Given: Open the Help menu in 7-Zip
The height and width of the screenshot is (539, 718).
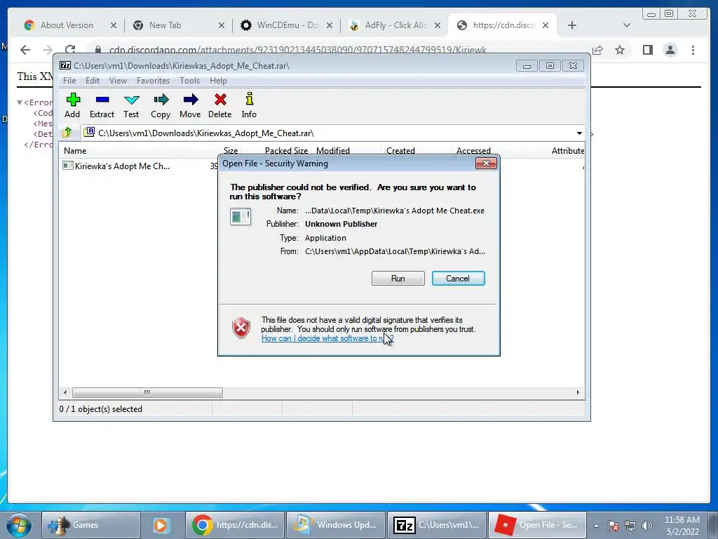Looking at the screenshot, I should pyautogui.click(x=219, y=81).
